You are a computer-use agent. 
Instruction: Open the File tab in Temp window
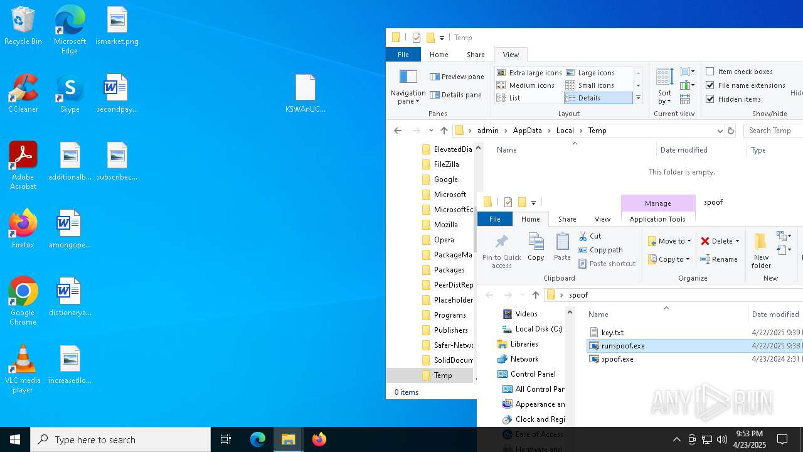403,55
